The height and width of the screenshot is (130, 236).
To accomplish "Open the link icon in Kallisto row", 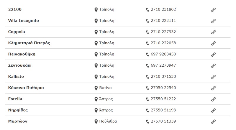I will pyautogui.click(x=213, y=77).
